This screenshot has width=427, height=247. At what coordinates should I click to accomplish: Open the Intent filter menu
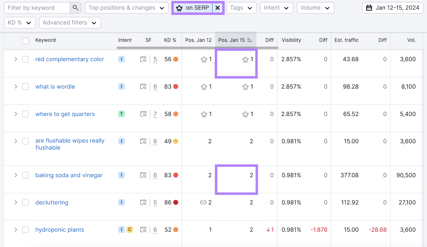tap(276, 8)
